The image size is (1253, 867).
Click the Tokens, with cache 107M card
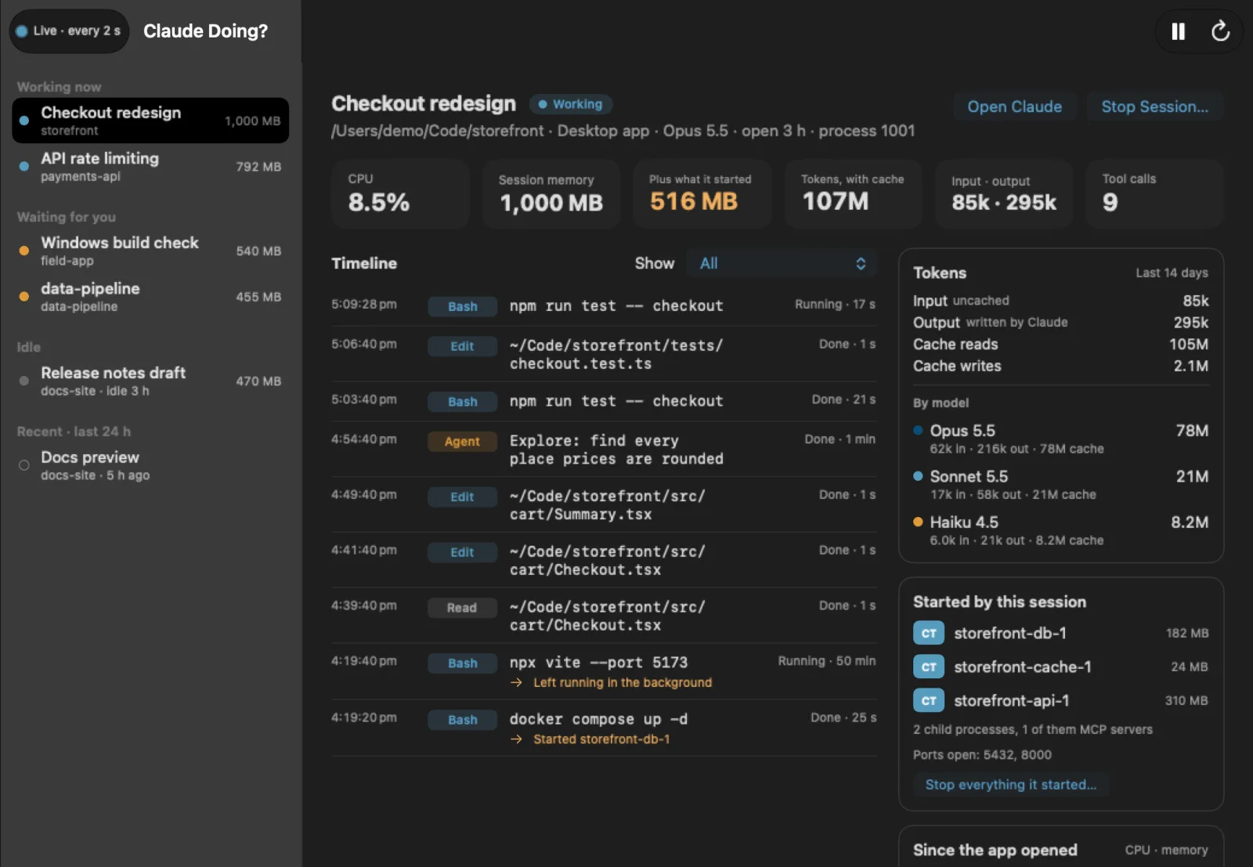pyautogui.click(x=853, y=193)
